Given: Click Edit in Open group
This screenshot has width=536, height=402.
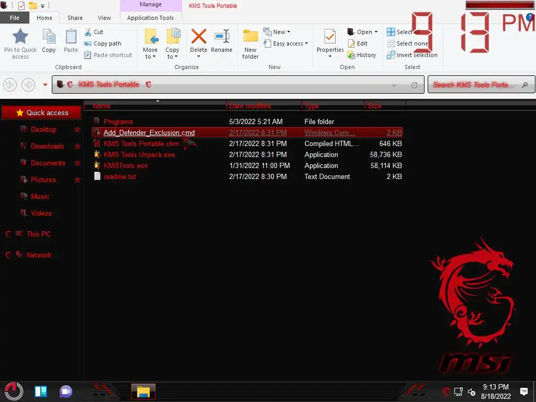Looking at the screenshot, I should pos(358,43).
